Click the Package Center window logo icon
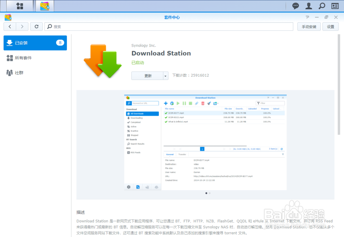The height and width of the screenshot is (237, 344). [8, 17]
